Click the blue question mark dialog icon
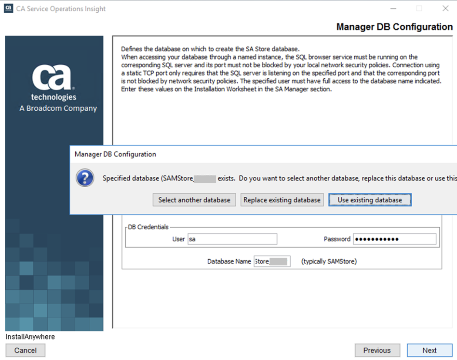The height and width of the screenshot is (360, 457). pos(85,178)
